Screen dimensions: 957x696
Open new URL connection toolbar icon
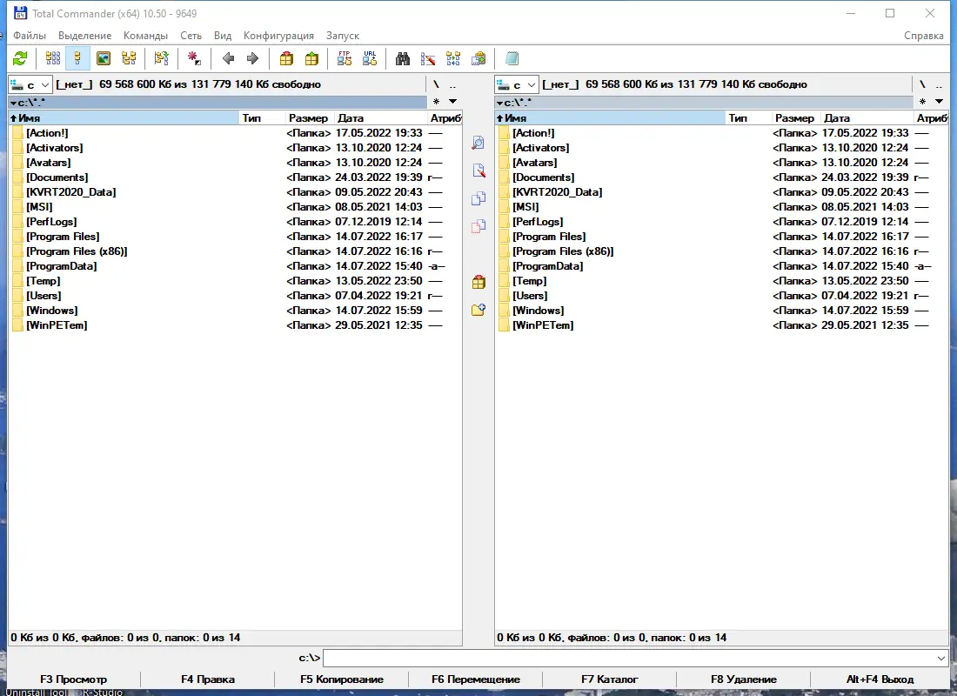pyautogui.click(x=370, y=58)
